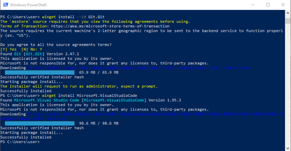Click the vertical scrollbar thumb
The width and height of the screenshot is (291, 151).
point(288,21)
